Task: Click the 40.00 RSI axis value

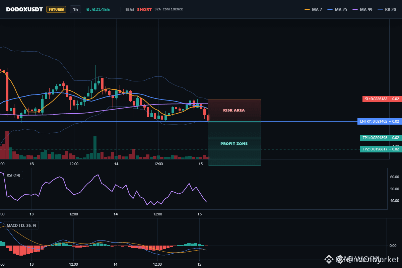Action: tap(395, 201)
